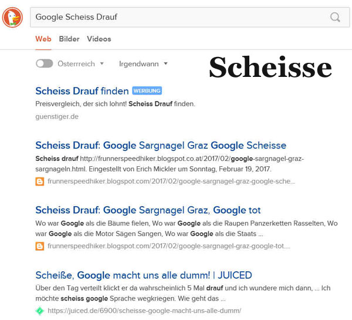
Task: Switch to the Videos tab
Action: (99, 39)
